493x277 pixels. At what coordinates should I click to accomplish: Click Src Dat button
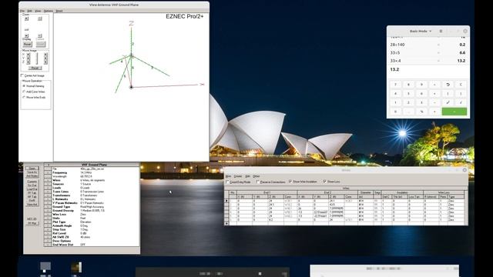[x=32, y=185]
